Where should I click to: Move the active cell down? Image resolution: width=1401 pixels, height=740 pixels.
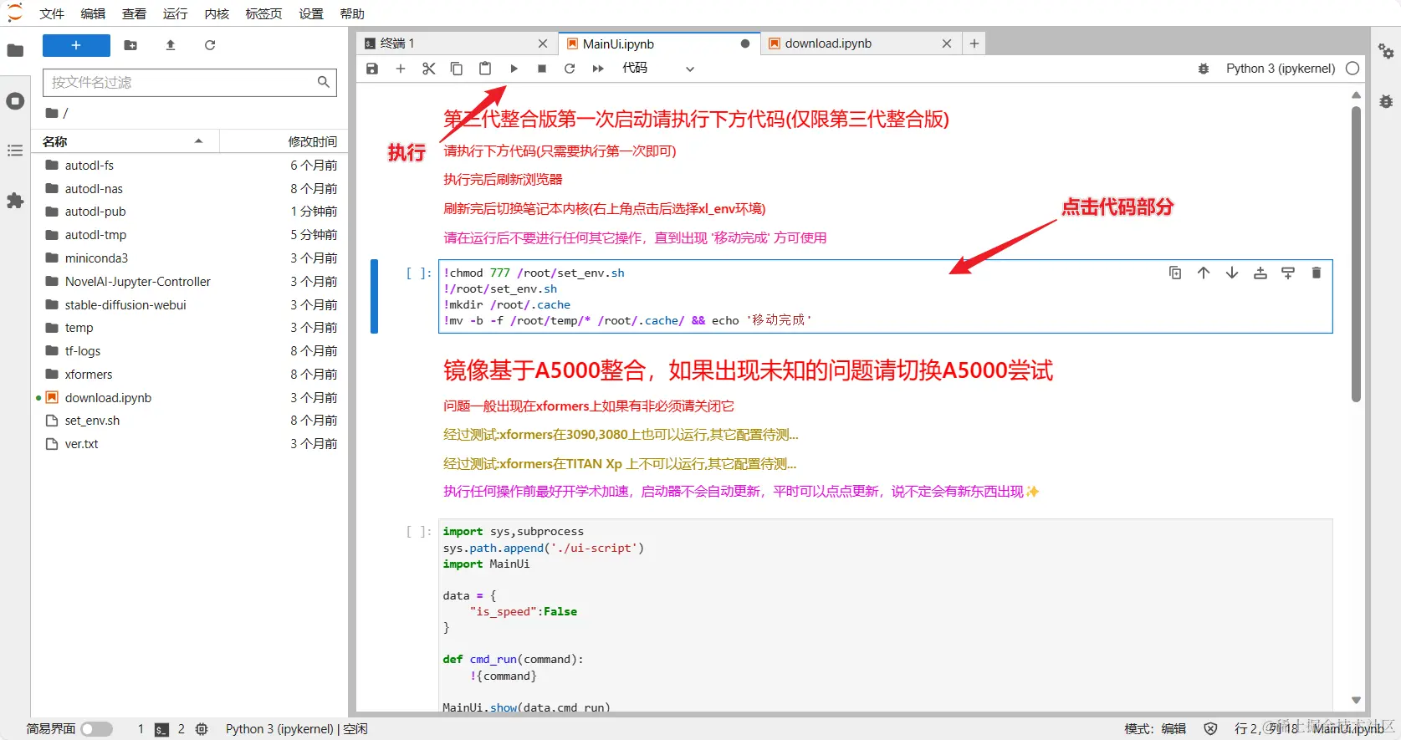click(x=1232, y=273)
